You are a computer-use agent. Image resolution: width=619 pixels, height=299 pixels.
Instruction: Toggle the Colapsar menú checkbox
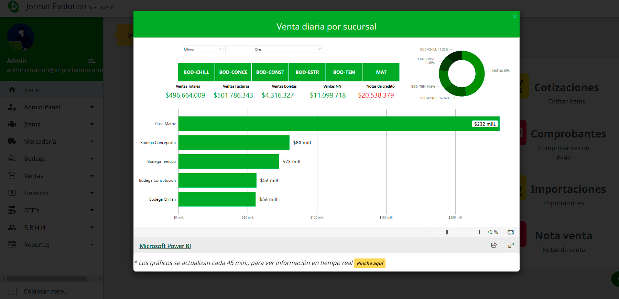[13, 291]
